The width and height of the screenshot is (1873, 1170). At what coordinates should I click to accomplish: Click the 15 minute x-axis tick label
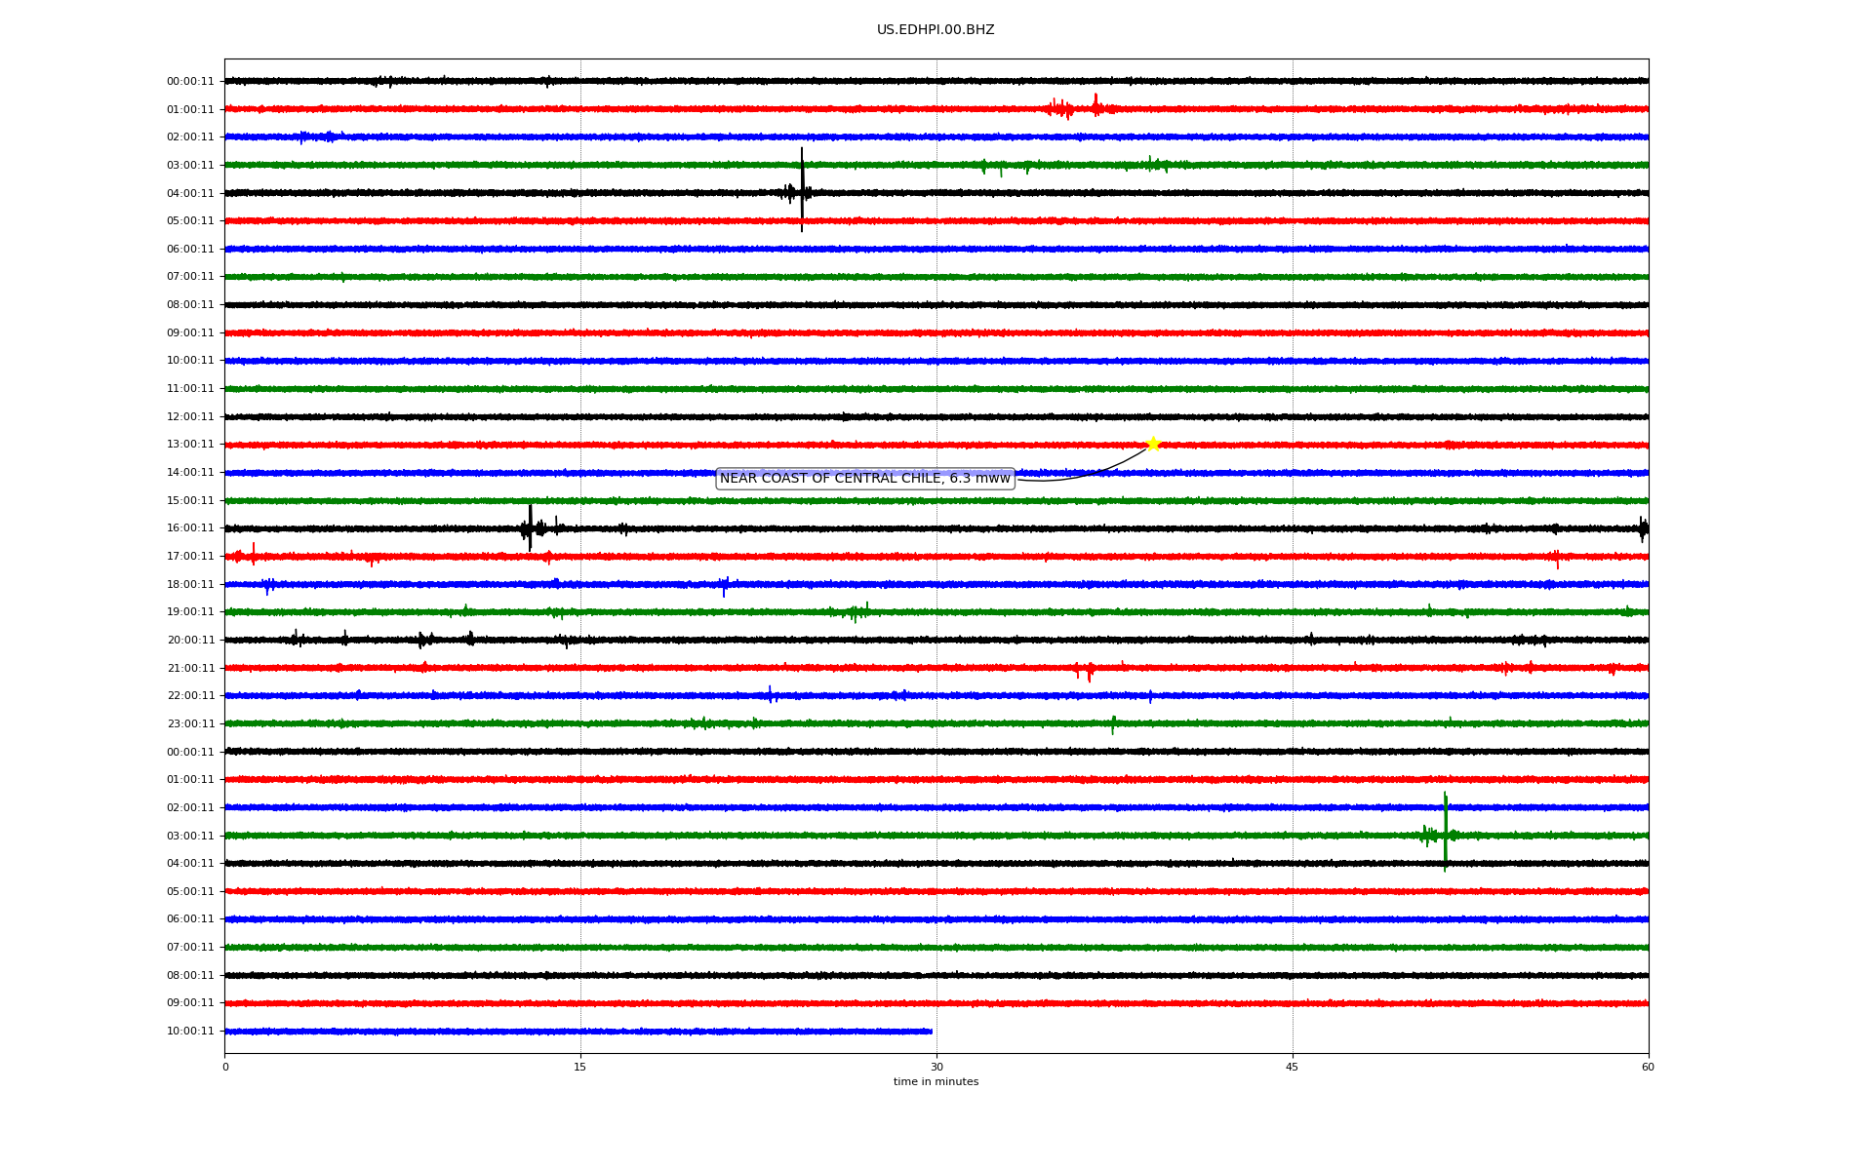click(x=580, y=1068)
